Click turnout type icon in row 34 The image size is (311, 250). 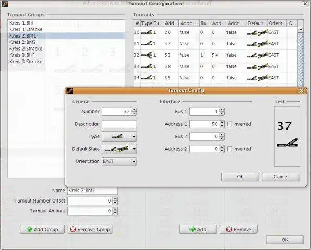pyautogui.click(x=147, y=78)
